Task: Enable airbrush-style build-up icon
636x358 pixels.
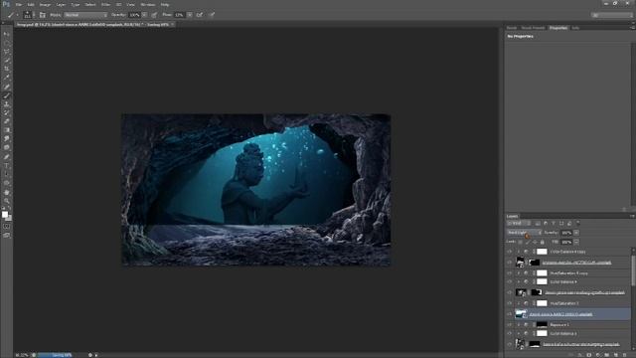Action: coord(200,15)
